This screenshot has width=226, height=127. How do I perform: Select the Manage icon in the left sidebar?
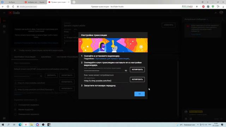[4, 32]
